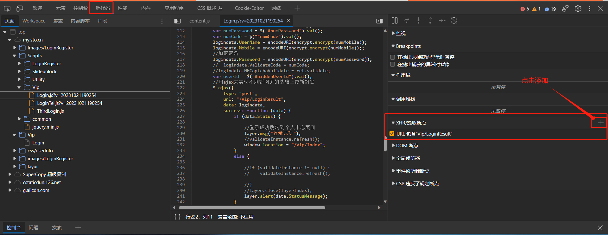Switch to the Workspace navigator tab
Image resolution: width=608 pixels, height=235 pixels.
coord(34,21)
